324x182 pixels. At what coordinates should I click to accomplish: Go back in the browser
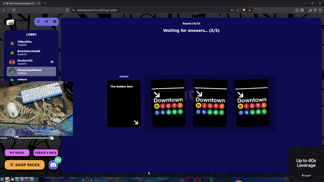click(x=4, y=10)
